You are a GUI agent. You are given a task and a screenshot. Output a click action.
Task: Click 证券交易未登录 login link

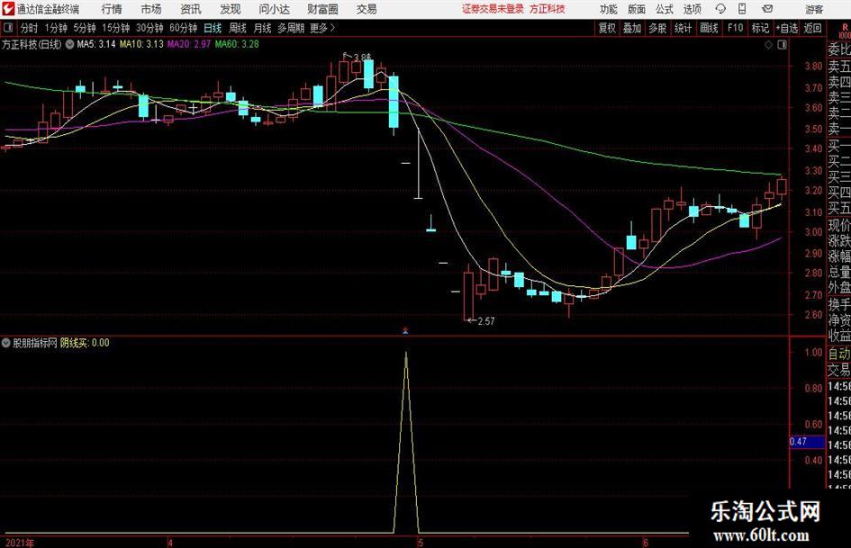pos(493,9)
